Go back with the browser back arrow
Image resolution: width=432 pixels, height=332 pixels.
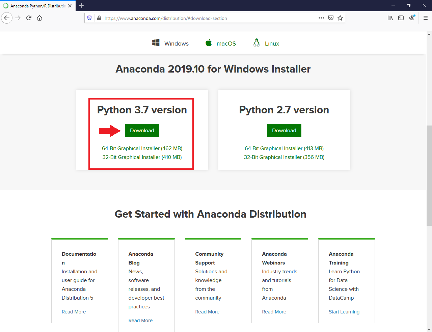7,18
